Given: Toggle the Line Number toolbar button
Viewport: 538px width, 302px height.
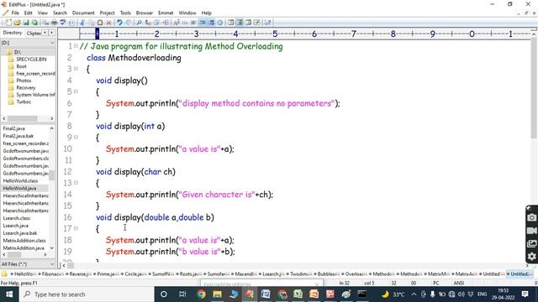Looking at the screenshot, I should tap(211, 23).
